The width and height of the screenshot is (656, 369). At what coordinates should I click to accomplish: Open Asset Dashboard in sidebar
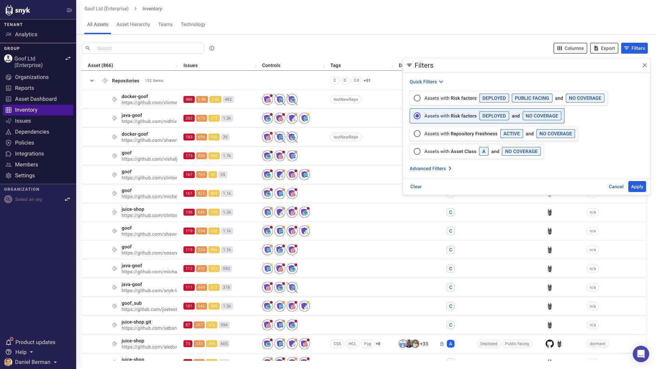(38, 99)
